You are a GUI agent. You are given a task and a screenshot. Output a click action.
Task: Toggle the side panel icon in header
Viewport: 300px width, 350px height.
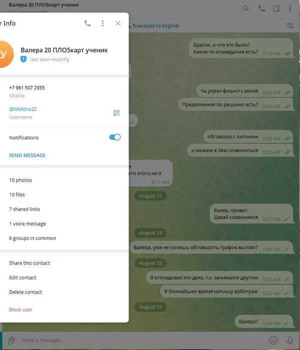pyautogui.click(x=276, y=8)
